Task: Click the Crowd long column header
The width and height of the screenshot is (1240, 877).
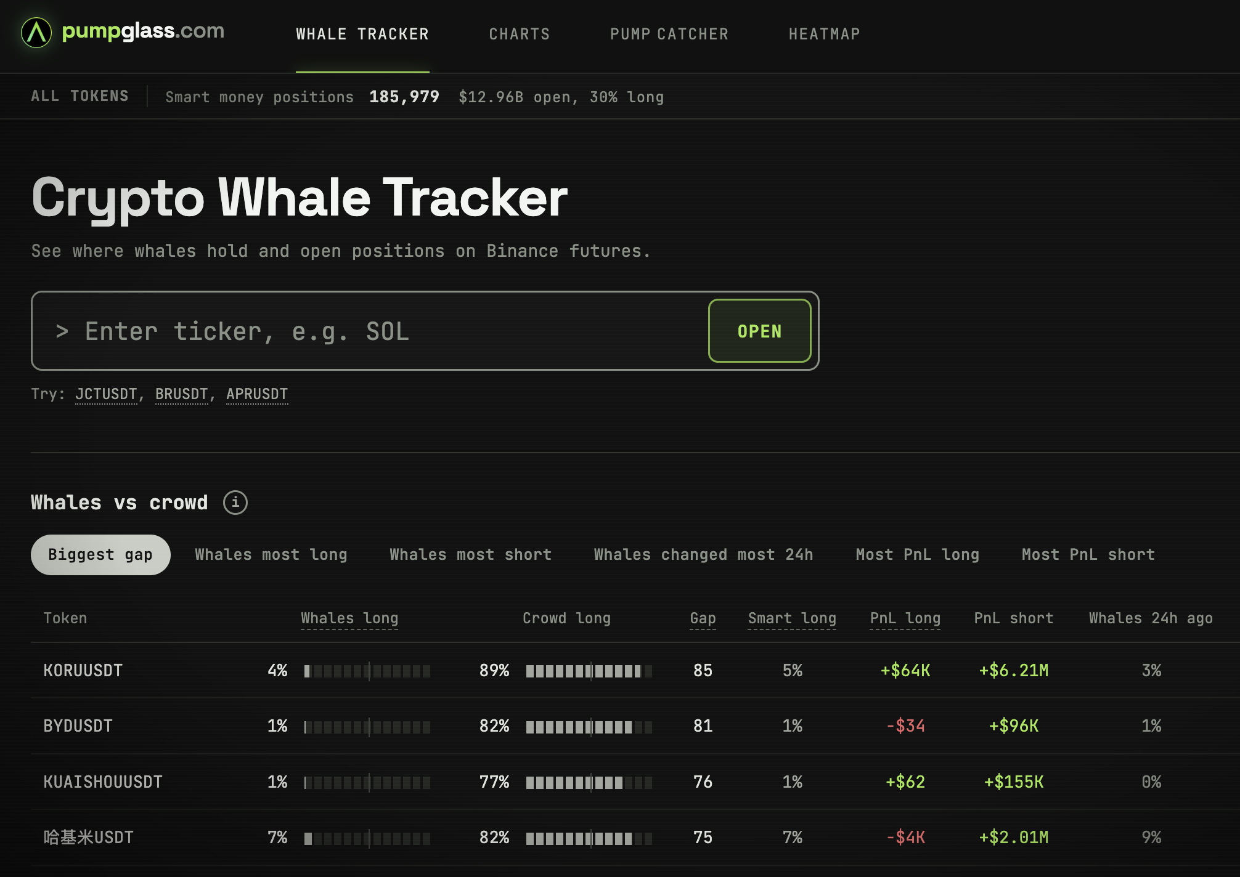Action: coord(566,618)
